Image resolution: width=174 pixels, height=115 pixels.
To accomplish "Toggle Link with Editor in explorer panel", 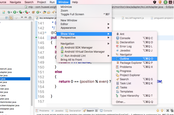I will [x=11, y=18].
